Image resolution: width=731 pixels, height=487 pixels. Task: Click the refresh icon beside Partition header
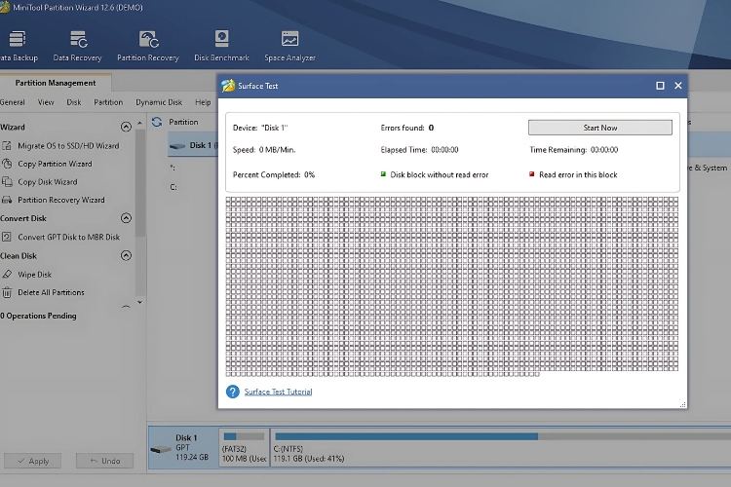coord(157,123)
